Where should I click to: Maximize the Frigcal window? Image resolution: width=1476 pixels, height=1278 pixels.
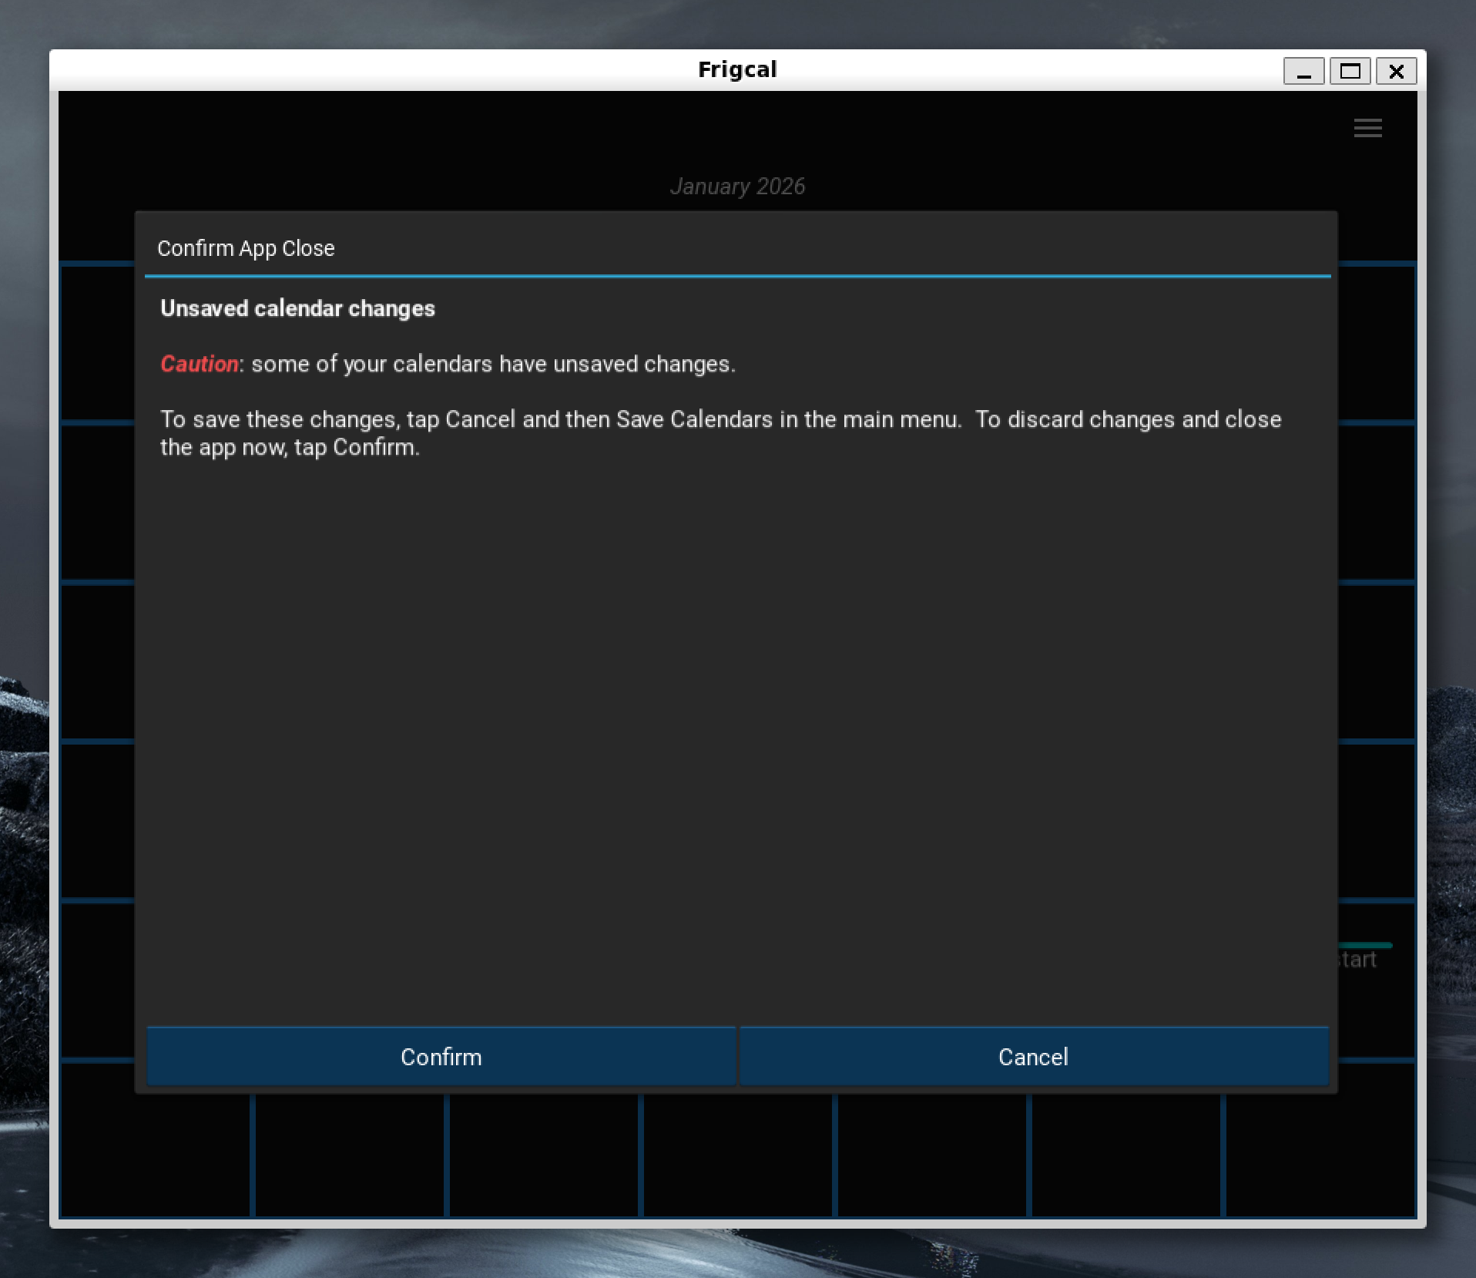(x=1350, y=72)
